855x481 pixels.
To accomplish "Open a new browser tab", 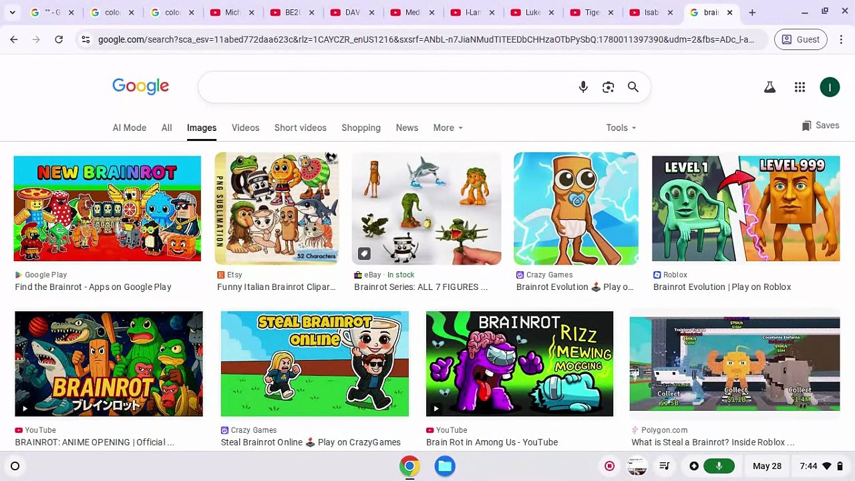I will pyautogui.click(x=752, y=12).
